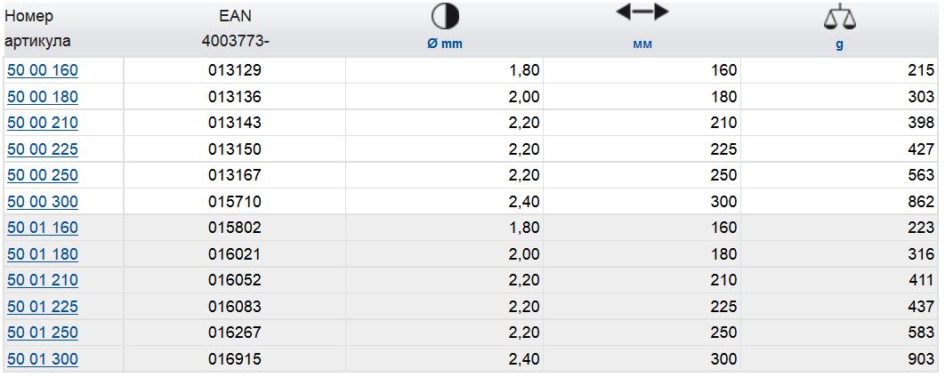Click the Ø mm column header label
The image size is (945, 377).
[445, 44]
